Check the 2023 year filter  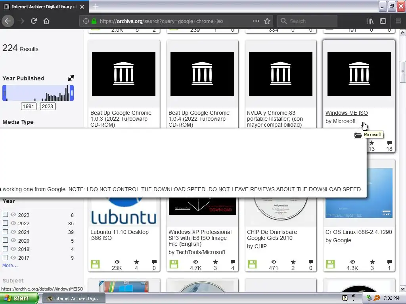5,215
